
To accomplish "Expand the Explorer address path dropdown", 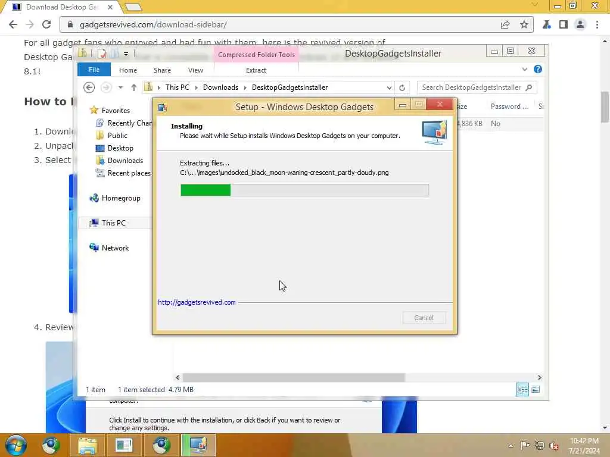I will click(389, 87).
